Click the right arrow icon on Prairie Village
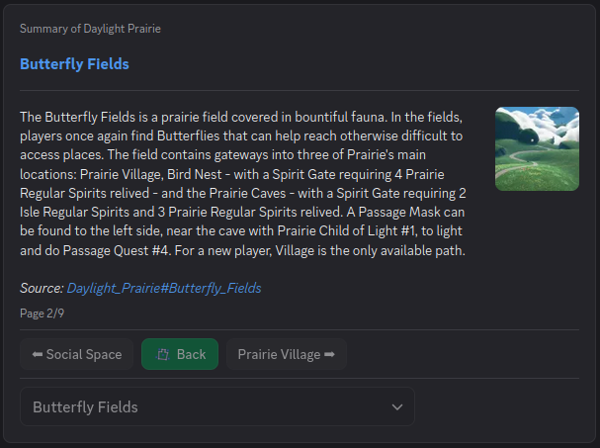 (329, 354)
